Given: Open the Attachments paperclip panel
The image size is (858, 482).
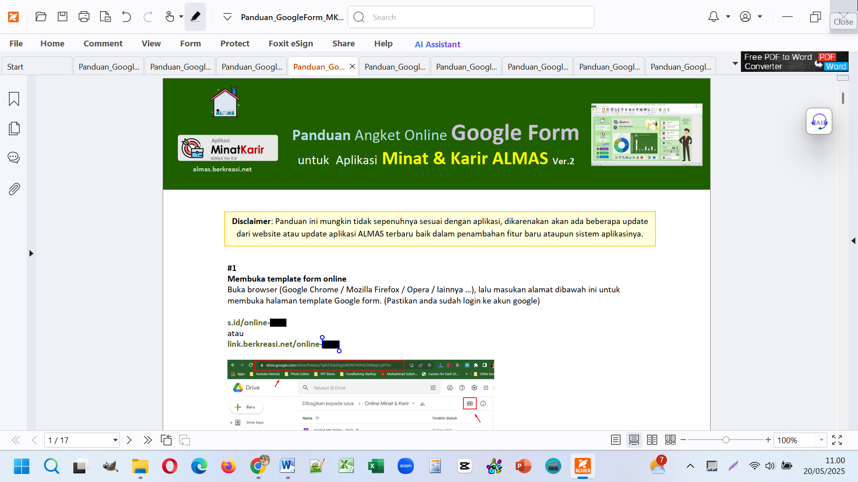Looking at the screenshot, I should (x=14, y=189).
